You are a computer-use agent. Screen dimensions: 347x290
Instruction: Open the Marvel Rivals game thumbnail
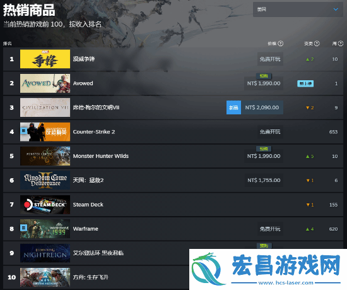tap(45, 59)
